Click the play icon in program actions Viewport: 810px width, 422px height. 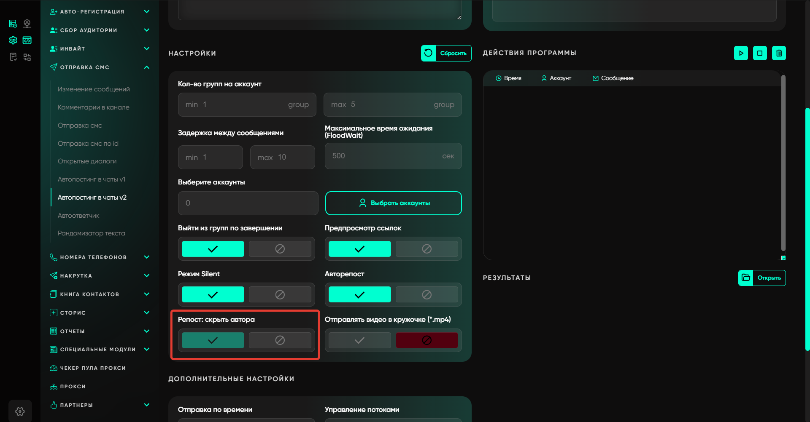741,53
